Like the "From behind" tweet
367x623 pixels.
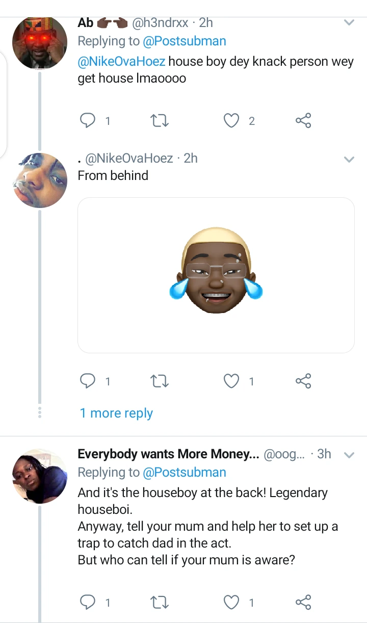232,381
